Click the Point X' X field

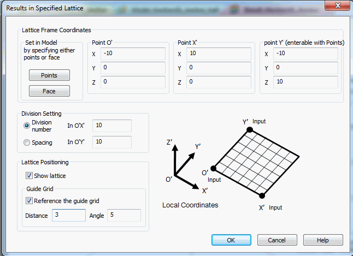(219, 53)
